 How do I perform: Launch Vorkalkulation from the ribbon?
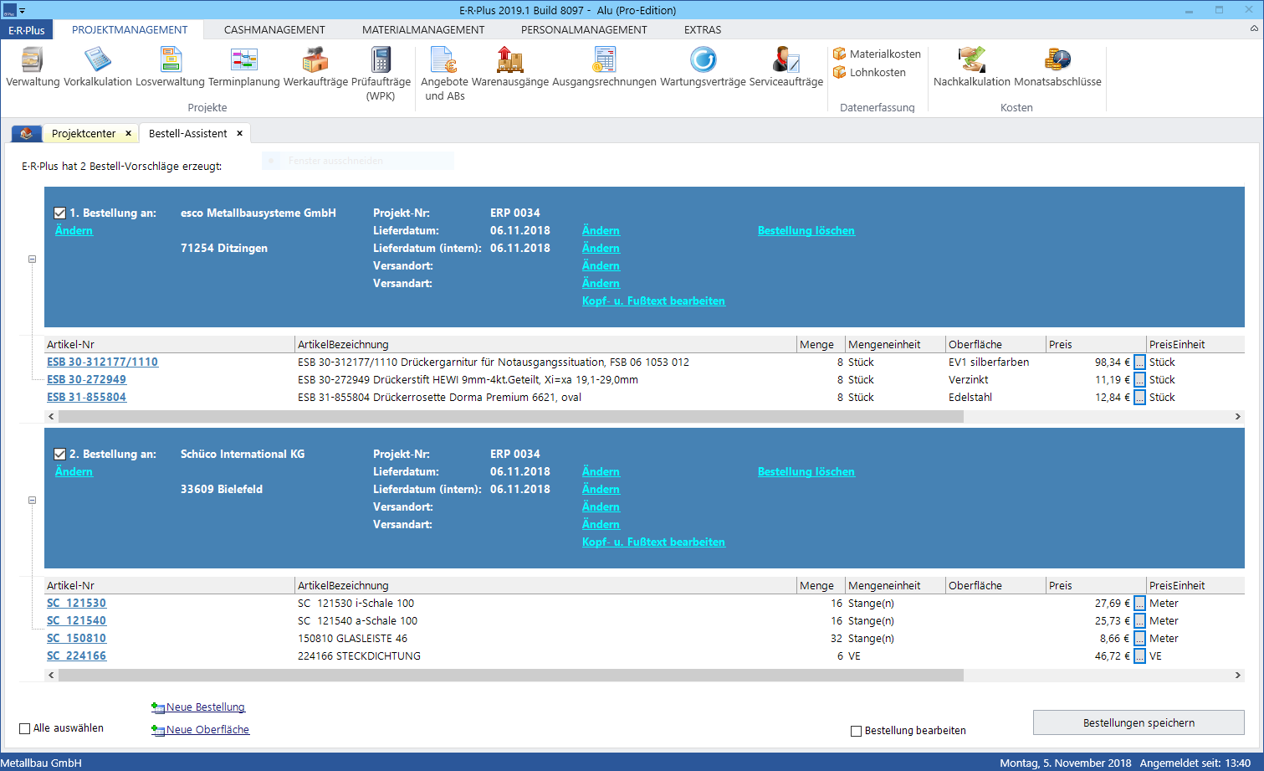(x=98, y=67)
